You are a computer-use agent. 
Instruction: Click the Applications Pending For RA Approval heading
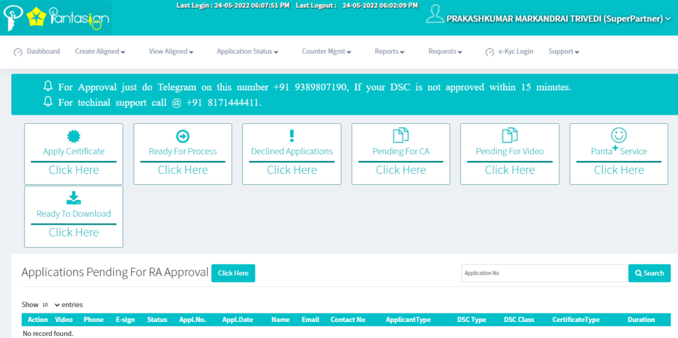[x=115, y=272]
